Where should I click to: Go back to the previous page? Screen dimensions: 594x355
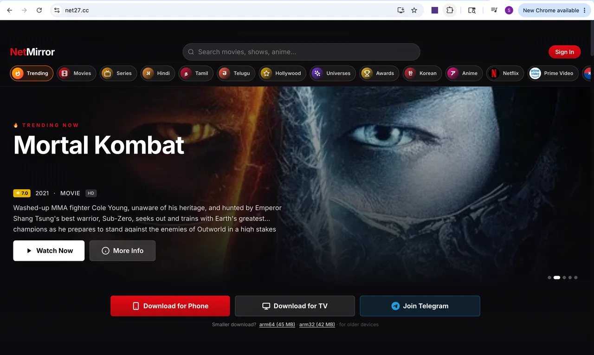tap(10, 10)
